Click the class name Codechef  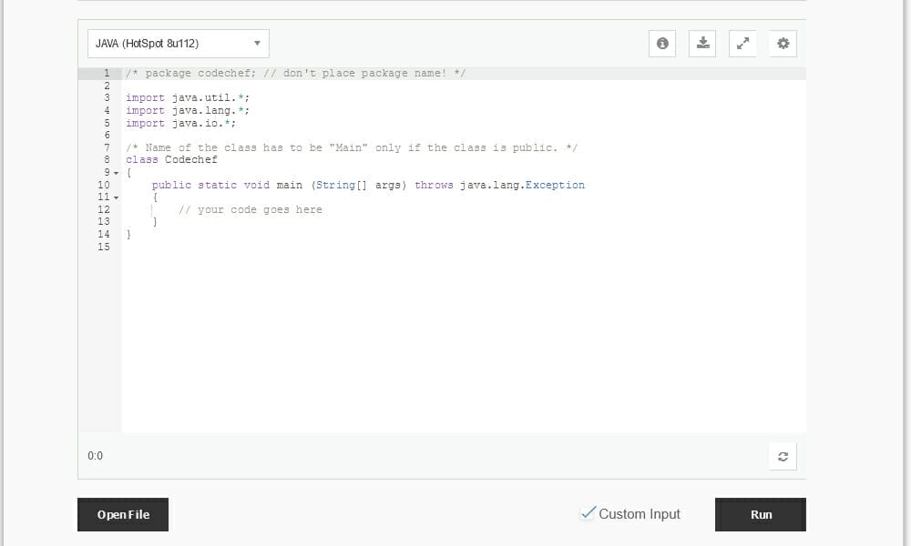[x=193, y=159]
